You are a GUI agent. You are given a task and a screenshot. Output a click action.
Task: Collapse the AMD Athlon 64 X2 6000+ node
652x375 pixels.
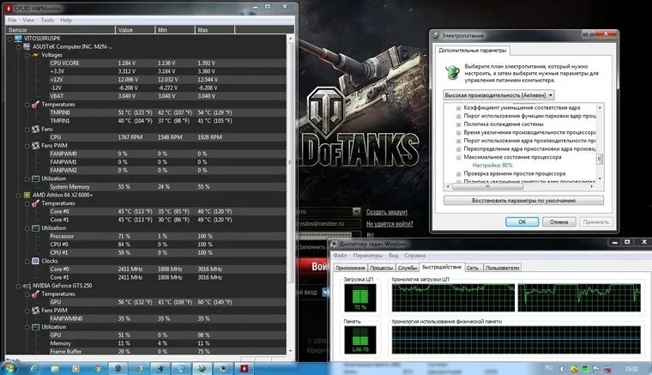point(19,195)
